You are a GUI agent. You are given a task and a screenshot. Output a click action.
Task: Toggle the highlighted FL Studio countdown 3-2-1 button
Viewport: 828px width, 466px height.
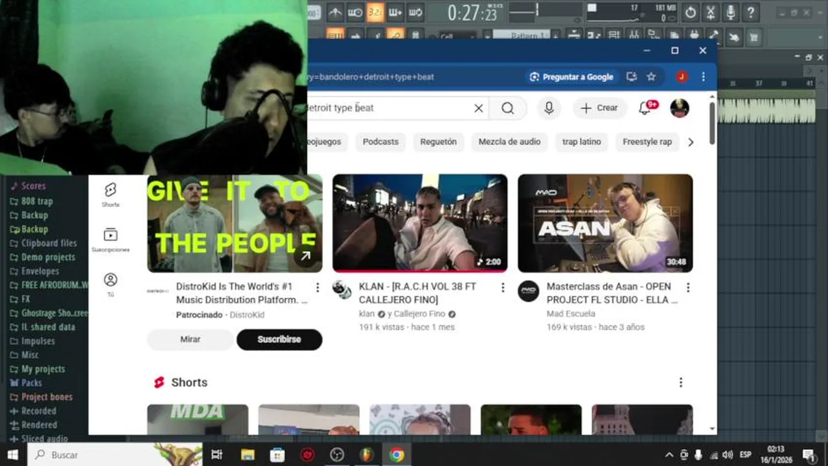click(375, 12)
